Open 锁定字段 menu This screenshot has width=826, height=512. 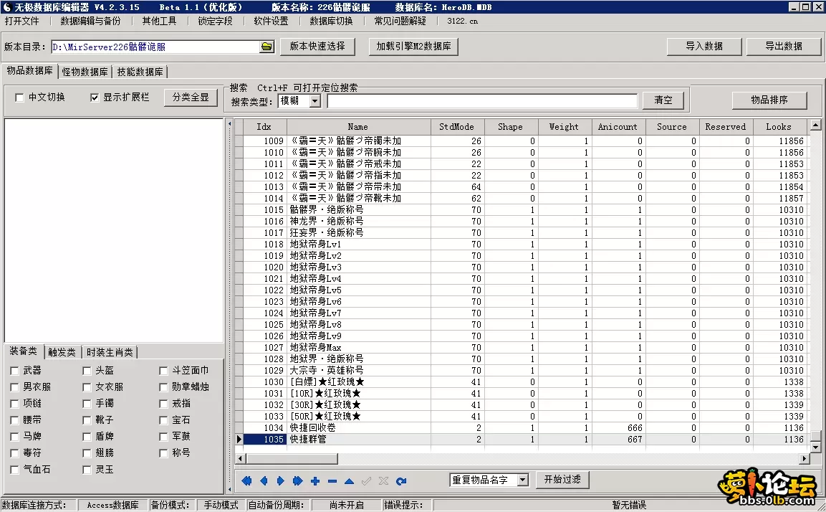(215, 21)
